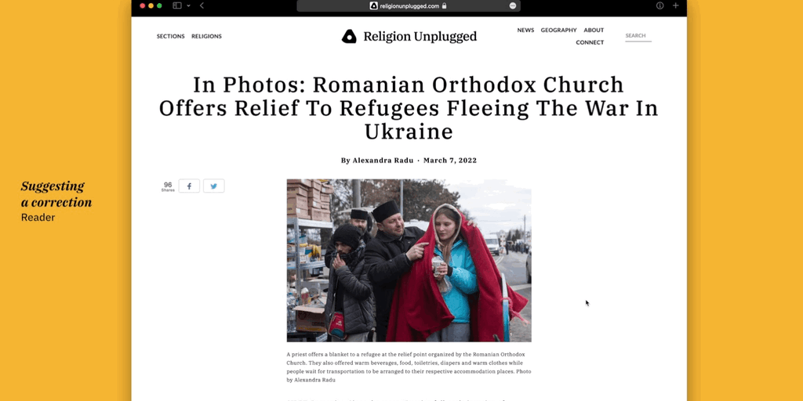This screenshot has width=803, height=401.
Task: Open the About nav item
Action: (x=594, y=31)
